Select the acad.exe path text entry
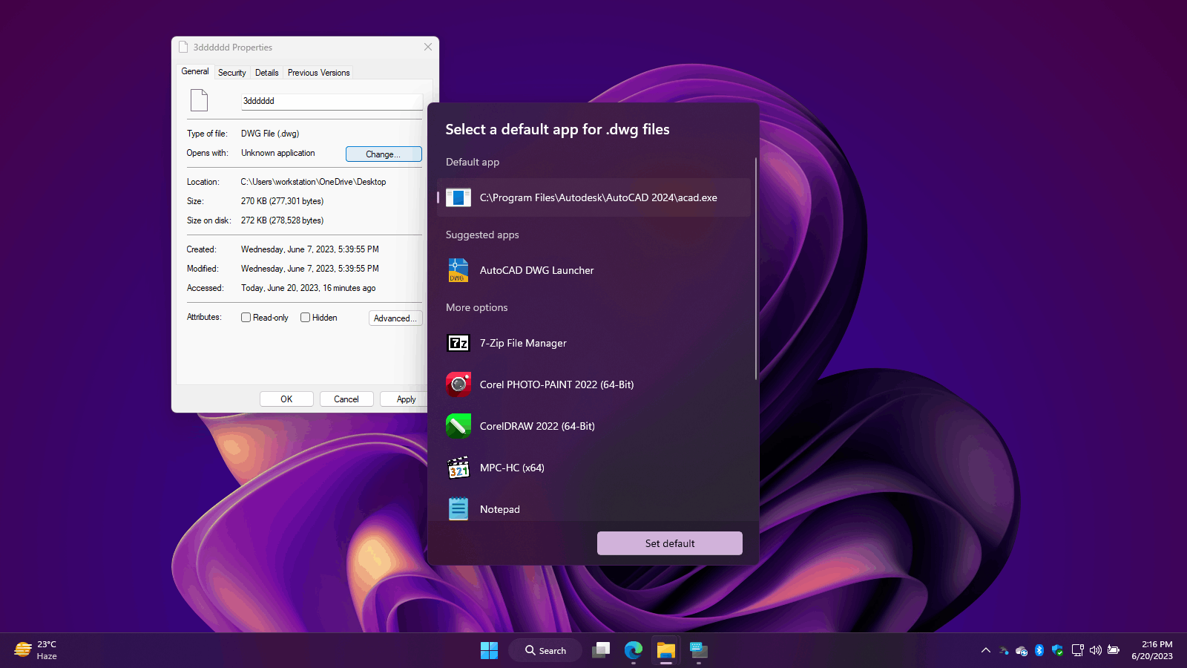1187x668 pixels. point(599,197)
